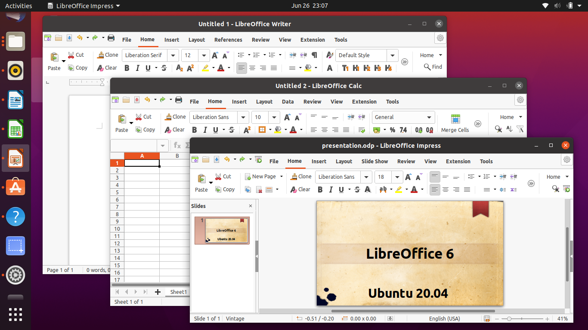Open the font size dropdown in Calc

tap(274, 117)
